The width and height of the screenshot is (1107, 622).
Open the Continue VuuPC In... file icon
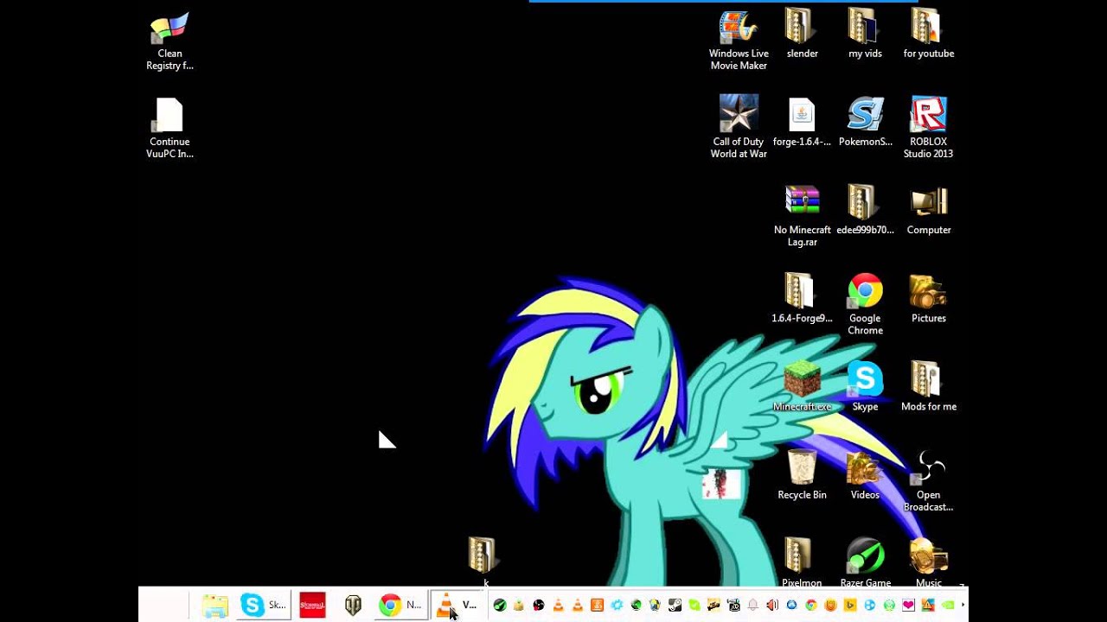pos(170,128)
